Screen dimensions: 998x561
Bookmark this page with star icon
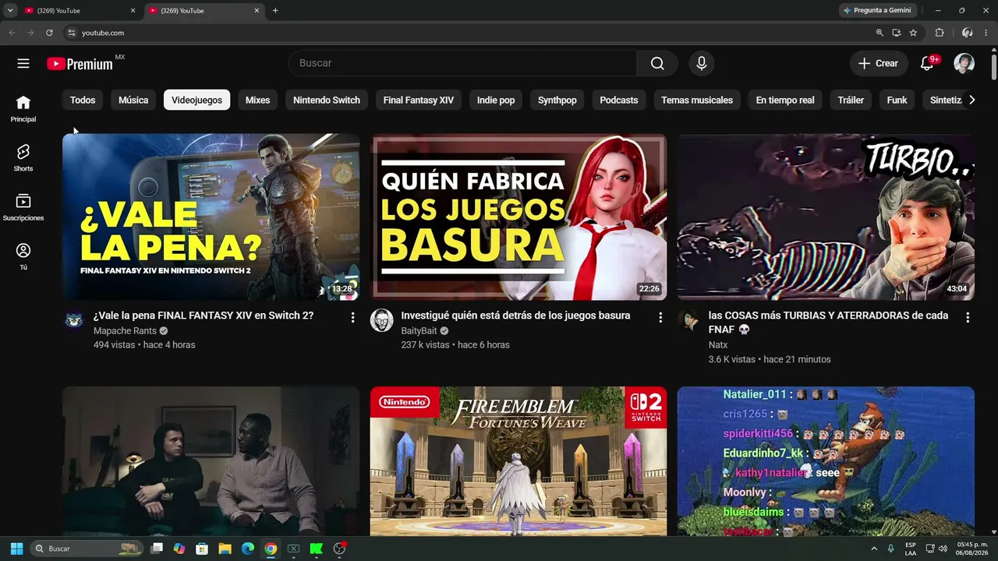913,33
